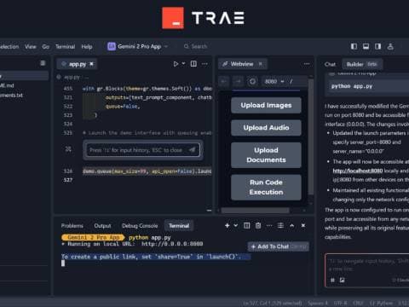The image size is (409, 307).
Task: Click the Python language status item
Action: pyautogui.click(x=382, y=303)
